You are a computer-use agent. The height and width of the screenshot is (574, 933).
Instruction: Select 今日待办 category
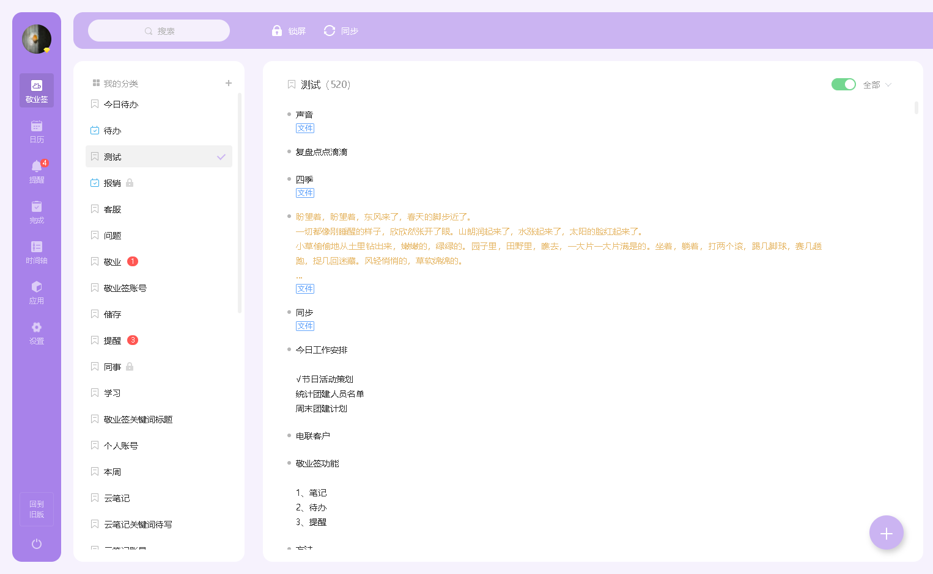[x=159, y=104]
